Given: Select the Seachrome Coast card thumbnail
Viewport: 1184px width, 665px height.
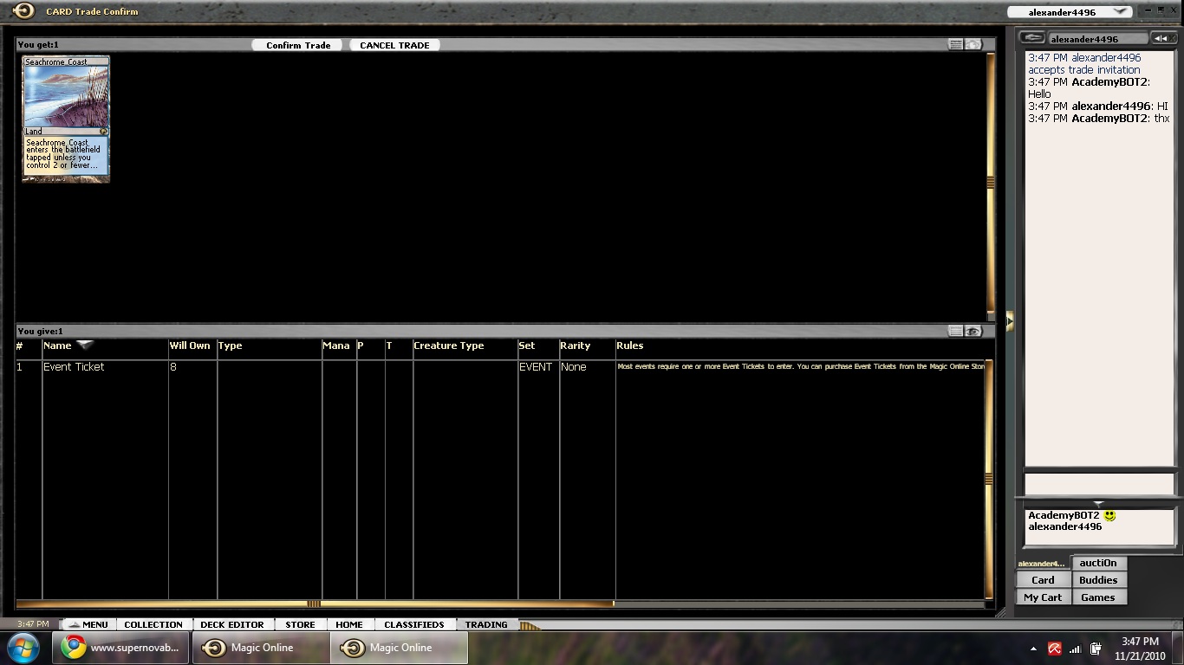Looking at the screenshot, I should tap(66, 119).
